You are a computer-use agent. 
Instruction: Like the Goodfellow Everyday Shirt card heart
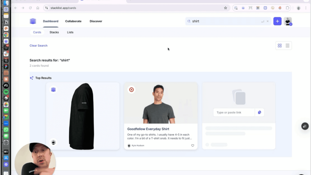coord(193,145)
